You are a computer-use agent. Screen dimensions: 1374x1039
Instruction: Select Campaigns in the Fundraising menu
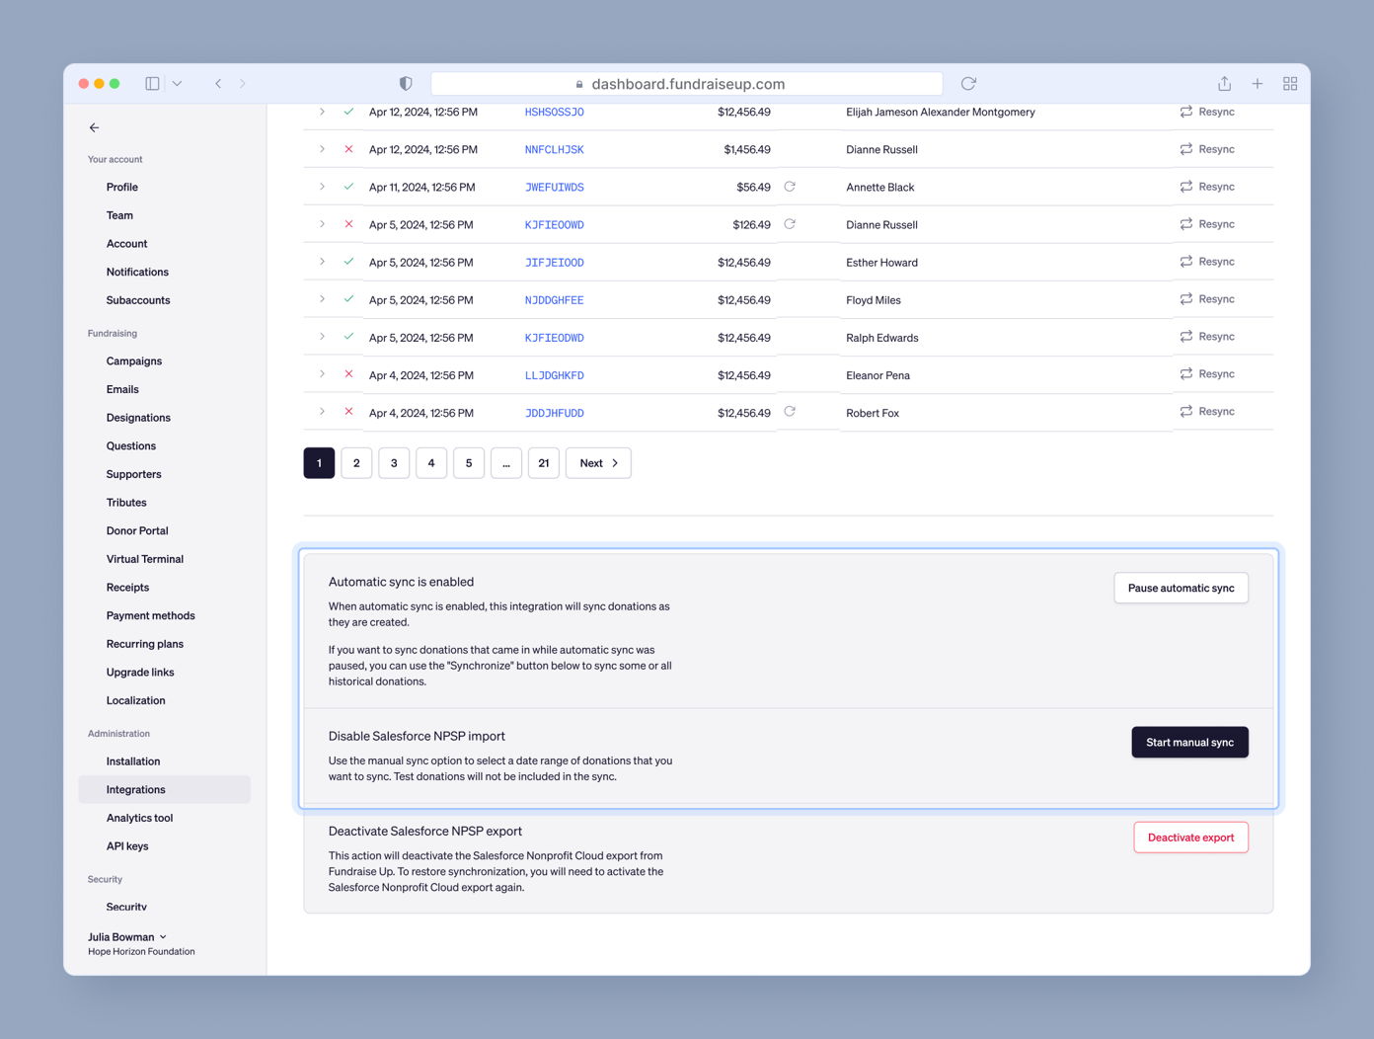pyautogui.click(x=133, y=360)
